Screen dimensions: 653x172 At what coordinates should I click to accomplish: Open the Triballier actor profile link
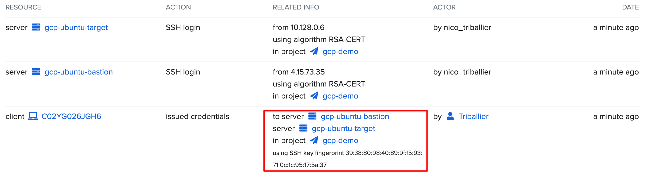(x=473, y=116)
